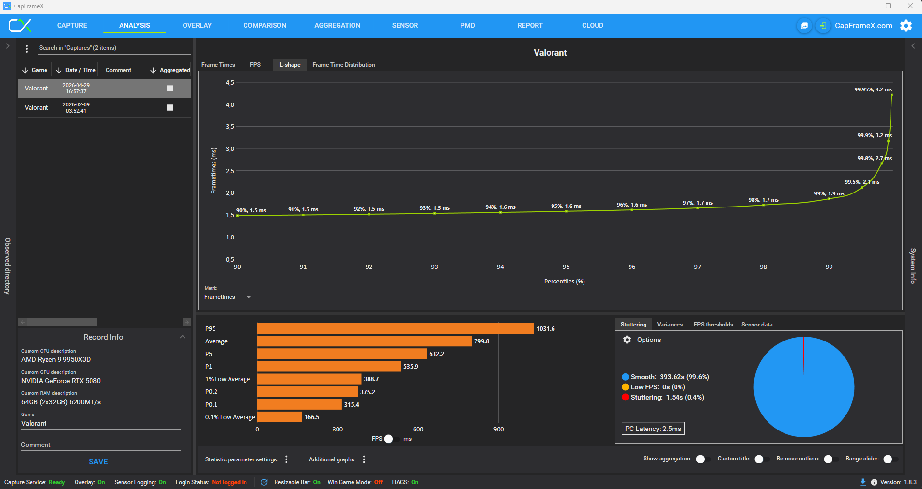Open the COMPARISON tab
Image resolution: width=922 pixels, height=489 pixels.
[265, 25]
